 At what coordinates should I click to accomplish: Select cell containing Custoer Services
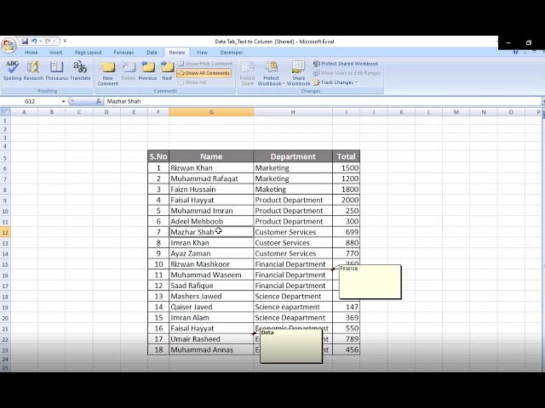point(293,243)
